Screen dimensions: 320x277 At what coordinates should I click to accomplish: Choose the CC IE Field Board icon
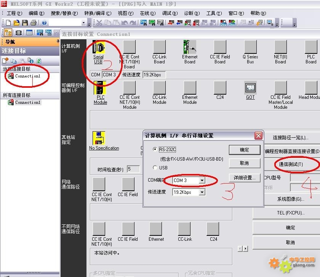(220, 47)
